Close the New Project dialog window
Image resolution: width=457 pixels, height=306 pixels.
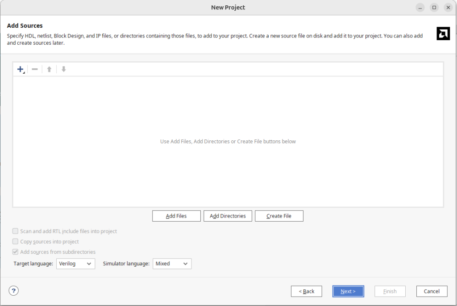(447, 8)
